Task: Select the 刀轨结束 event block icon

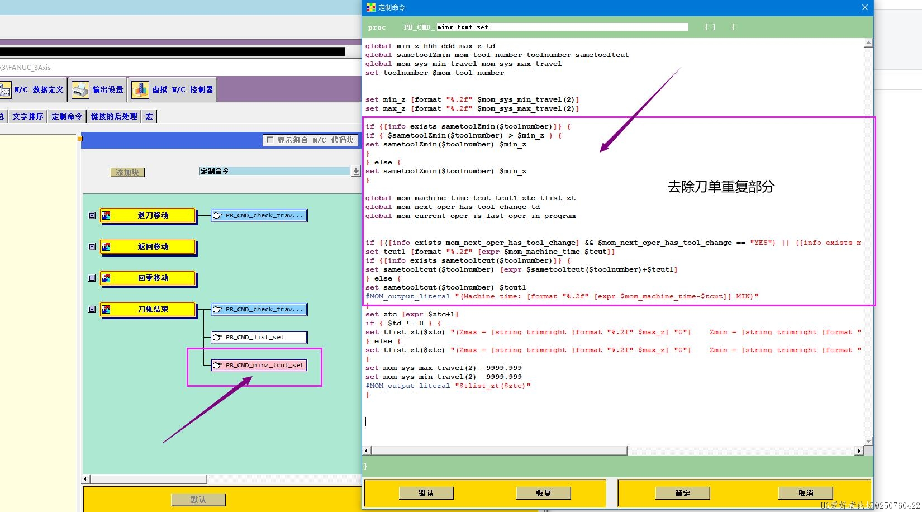Action: (x=106, y=309)
